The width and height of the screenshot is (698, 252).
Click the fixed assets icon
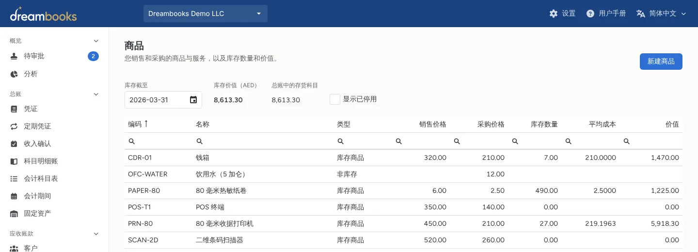[14, 214]
